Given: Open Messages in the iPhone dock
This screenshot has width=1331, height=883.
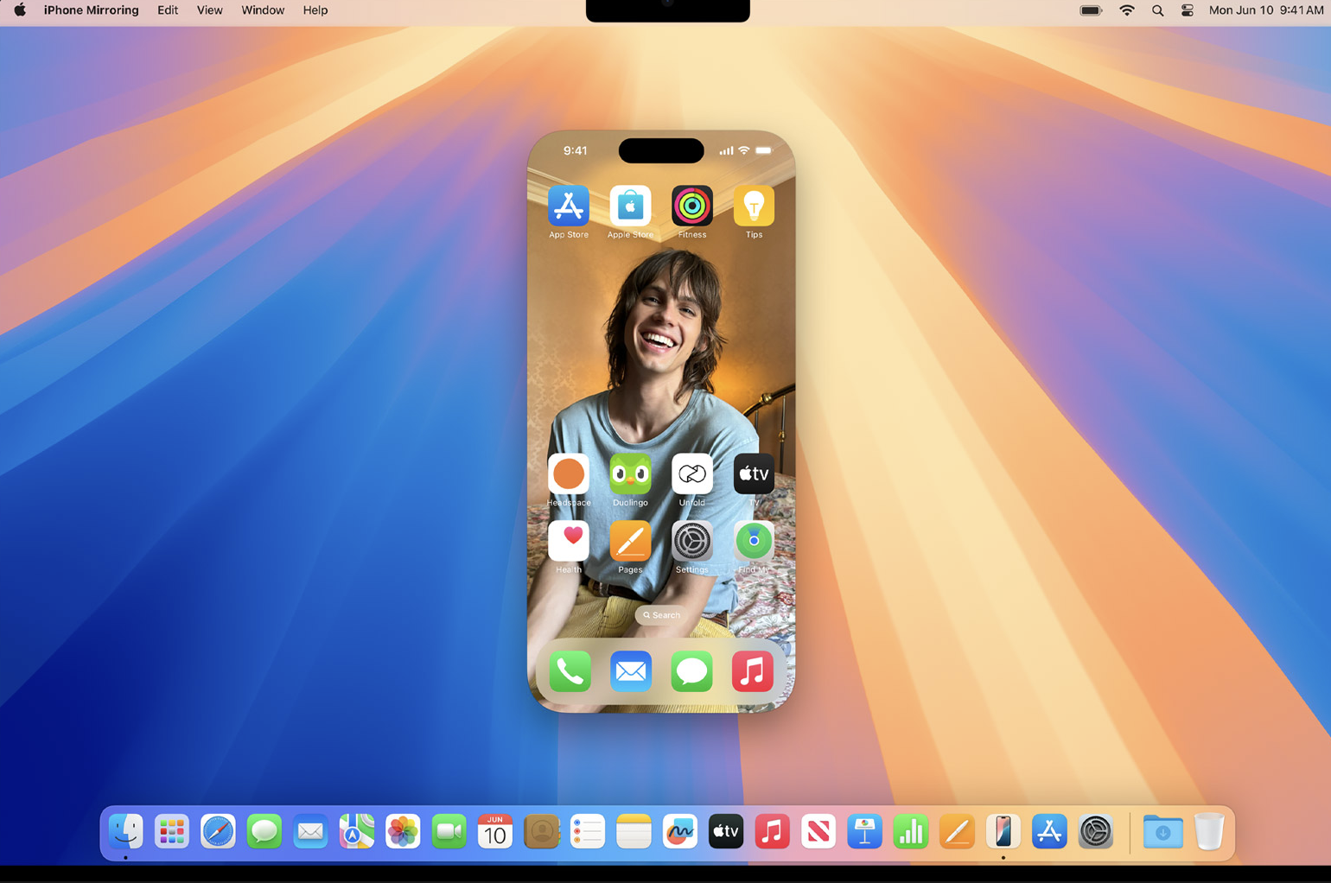Looking at the screenshot, I should click(x=692, y=671).
